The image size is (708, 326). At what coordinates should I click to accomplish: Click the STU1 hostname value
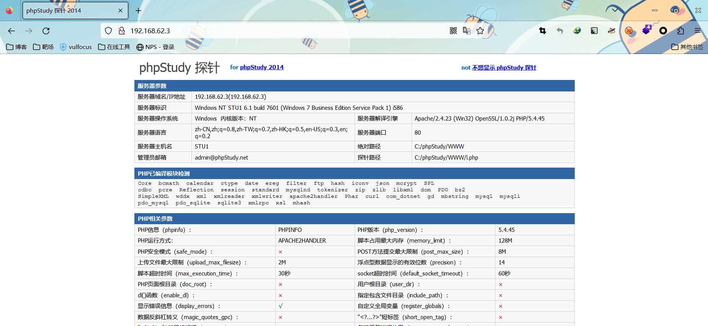click(x=202, y=147)
